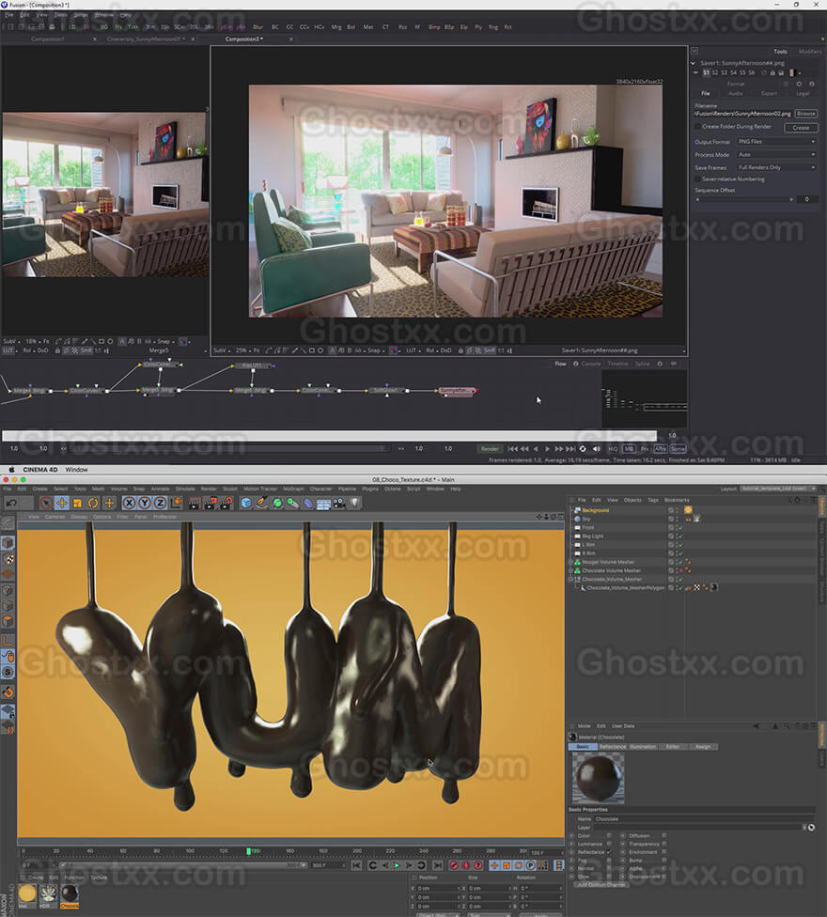The image size is (827, 917).
Task: Click the green playhead marker in Cinema 4D timeline
Action: pyautogui.click(x=248, y=851)
